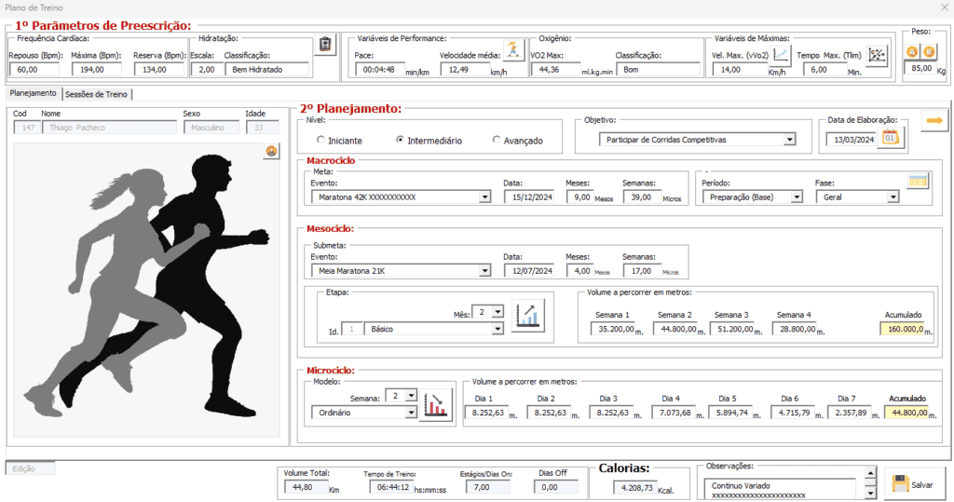The width and height of the screenshot is (954, 502).
Task: Click the VO2 Max field 44,36
Action: pos(555,69)
